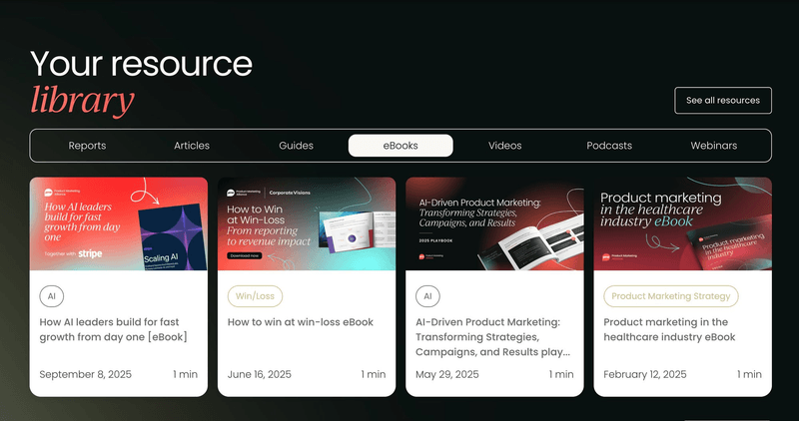Click the active eBooks tab
This screenshot has height=421, width=799.
[x=400, y=146]
